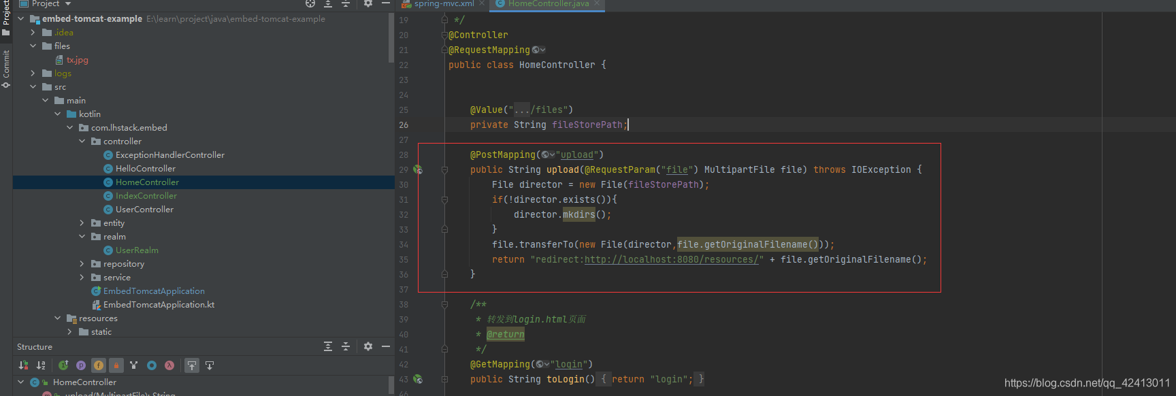Toggle show anonymous classes filter

(152, 365)
